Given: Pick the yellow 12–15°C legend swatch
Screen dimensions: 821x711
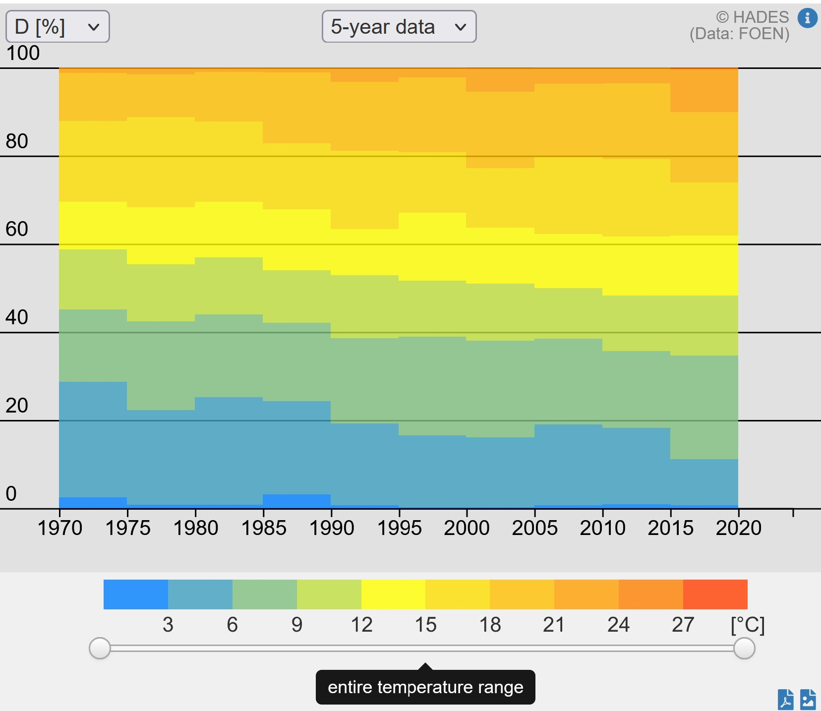Looking at the screenshot, I should (x=393, y=594).
